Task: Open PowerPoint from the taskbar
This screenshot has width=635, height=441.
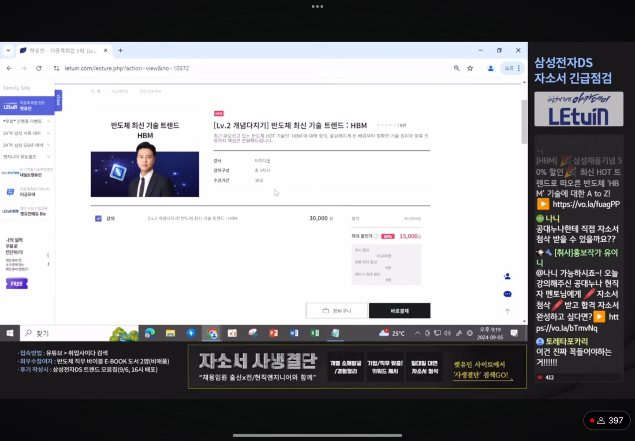Action: point(273,333)
